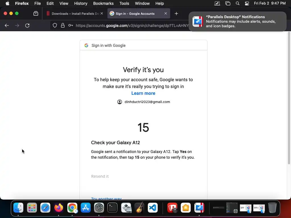Restore the minimized System Settings window
Image resolution: width=291 pixels, height=218 pixels.
pyautogui.click(x=232, y=207)
